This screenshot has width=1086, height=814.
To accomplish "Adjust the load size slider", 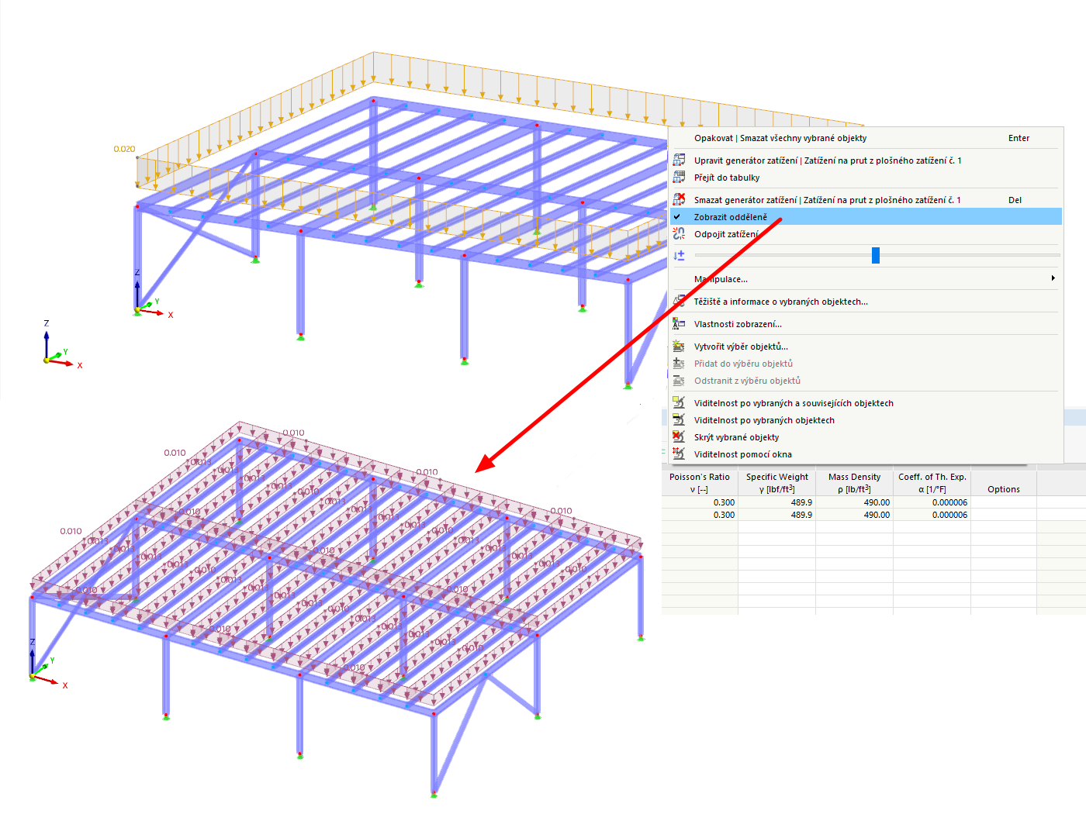I will [875, 254].
